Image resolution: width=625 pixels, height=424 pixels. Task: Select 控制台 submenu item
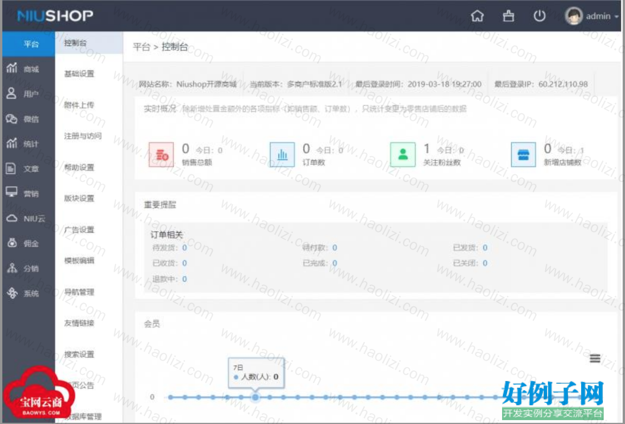pyautogui.click(x=89, y=43)
